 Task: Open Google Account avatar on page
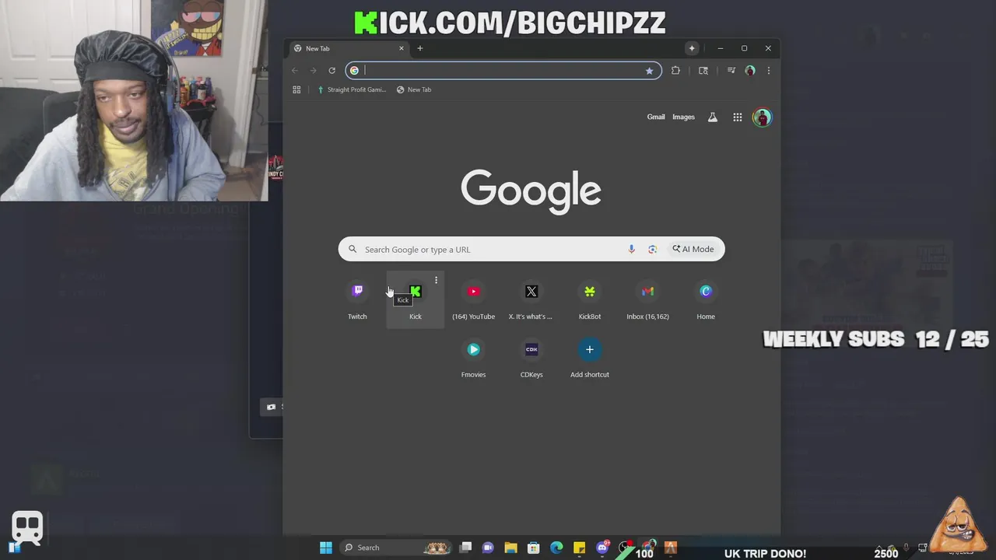coord(763,117)
